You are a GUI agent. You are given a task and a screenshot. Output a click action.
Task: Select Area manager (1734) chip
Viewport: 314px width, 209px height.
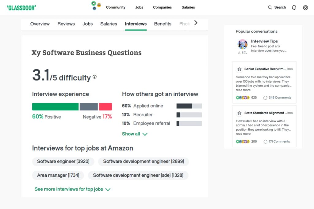point(58,175)
